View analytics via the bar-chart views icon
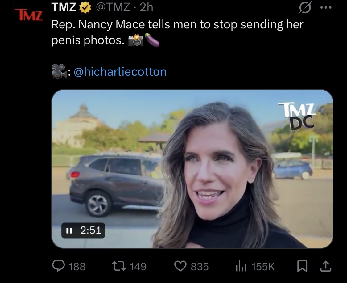This screenshot has width=347, height=283. coord(241,266)
